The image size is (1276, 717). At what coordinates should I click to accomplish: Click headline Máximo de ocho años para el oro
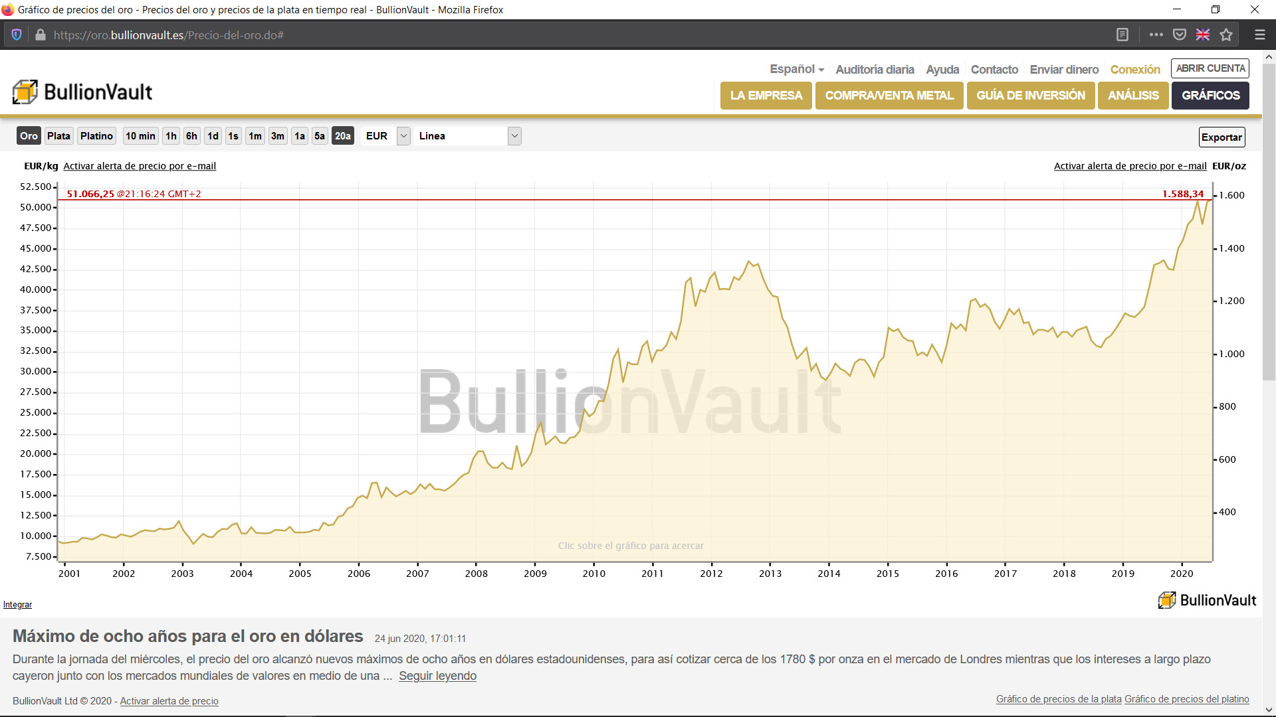188,636
